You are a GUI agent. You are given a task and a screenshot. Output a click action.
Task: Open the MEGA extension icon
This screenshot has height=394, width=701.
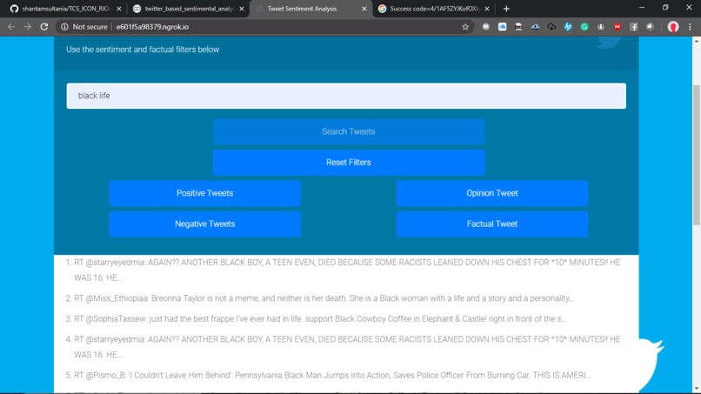click(x=617, y=27)
